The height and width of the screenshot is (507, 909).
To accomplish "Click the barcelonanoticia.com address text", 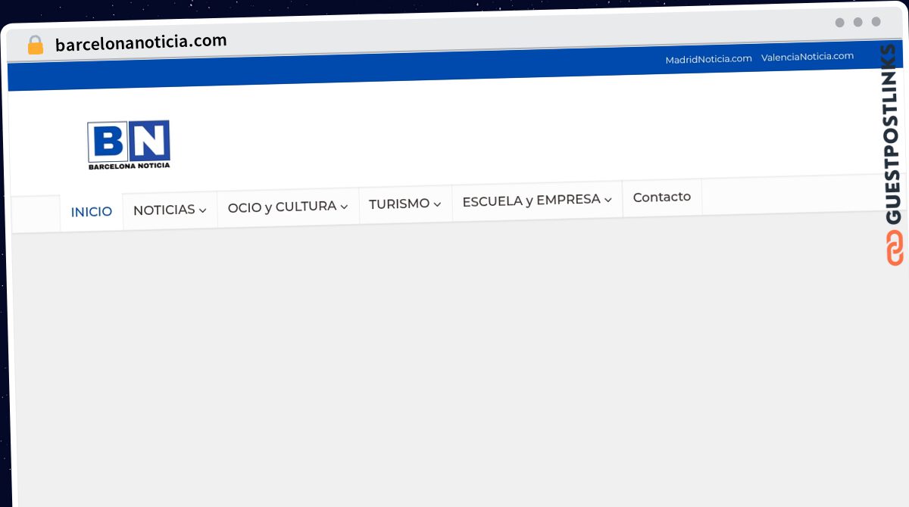I will 141,42.
